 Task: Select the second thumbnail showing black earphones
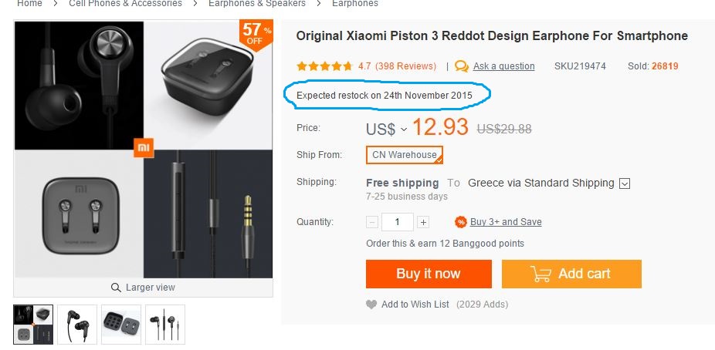point(77,324)
